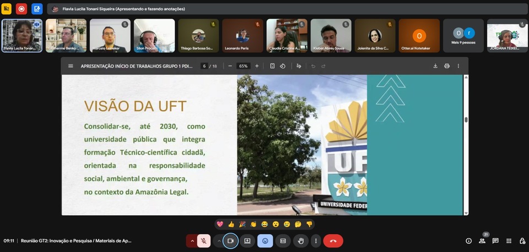
Task: Open the PDF viewer sidebar hamburger menu
Action: coord(71,66)
